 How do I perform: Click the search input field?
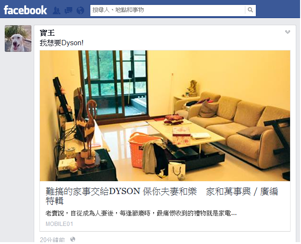[167, 10]
